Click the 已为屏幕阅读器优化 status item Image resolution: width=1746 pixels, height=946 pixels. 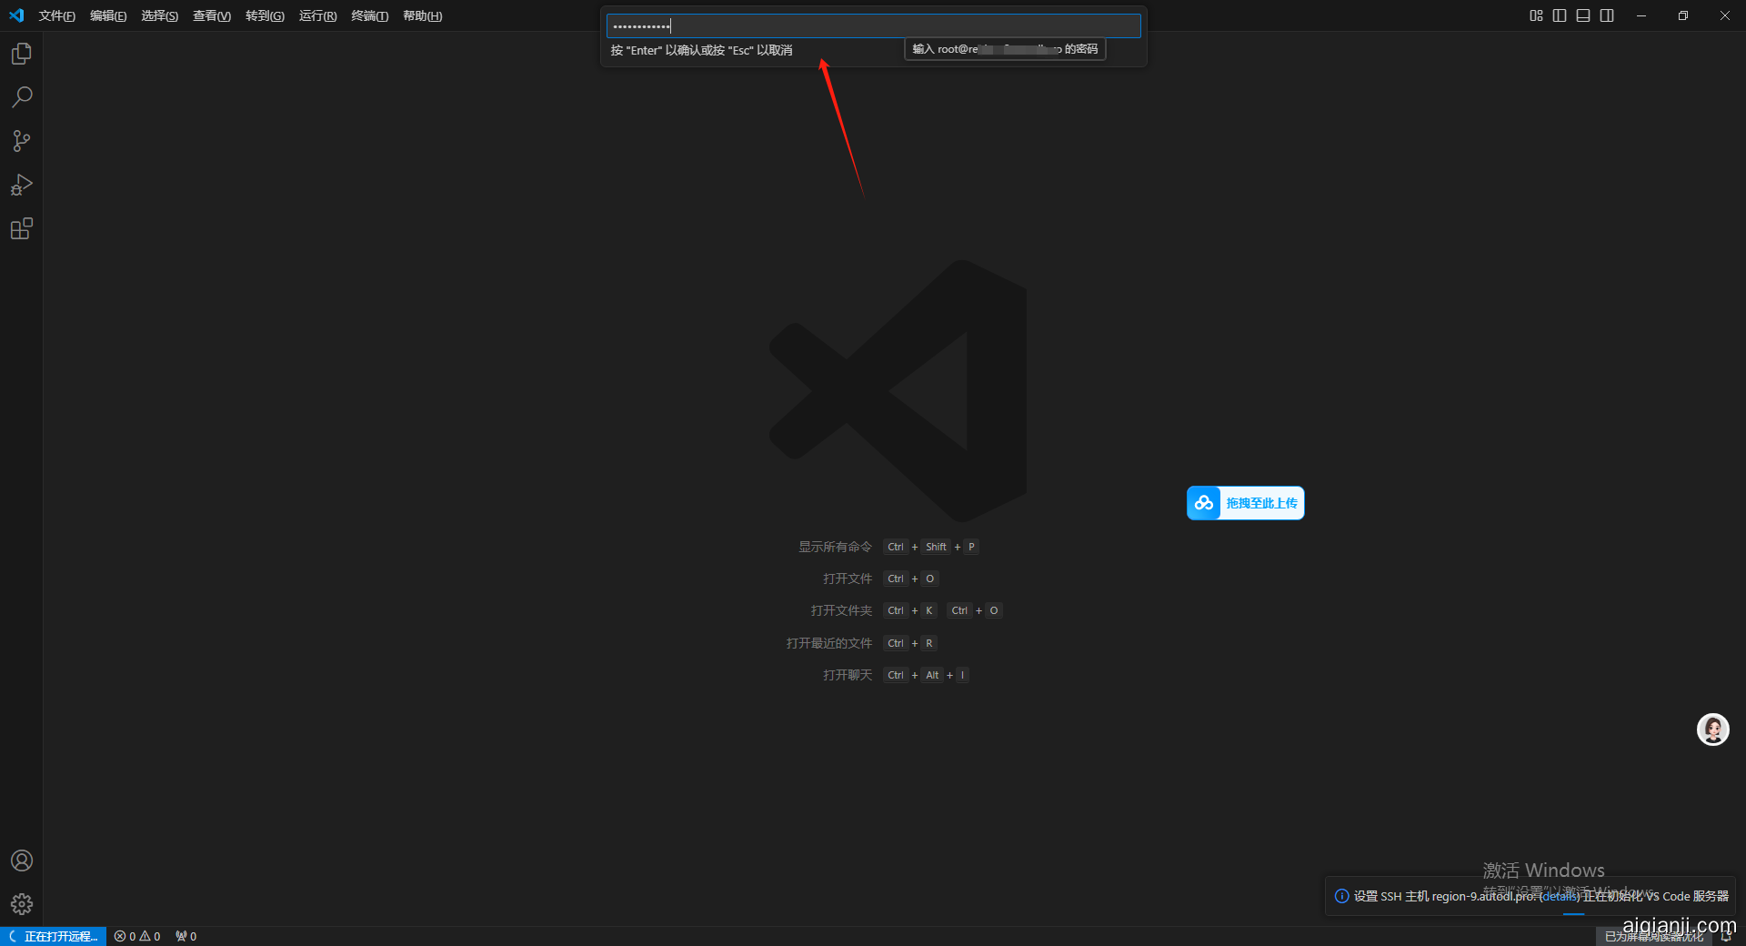pos(1653,936)
